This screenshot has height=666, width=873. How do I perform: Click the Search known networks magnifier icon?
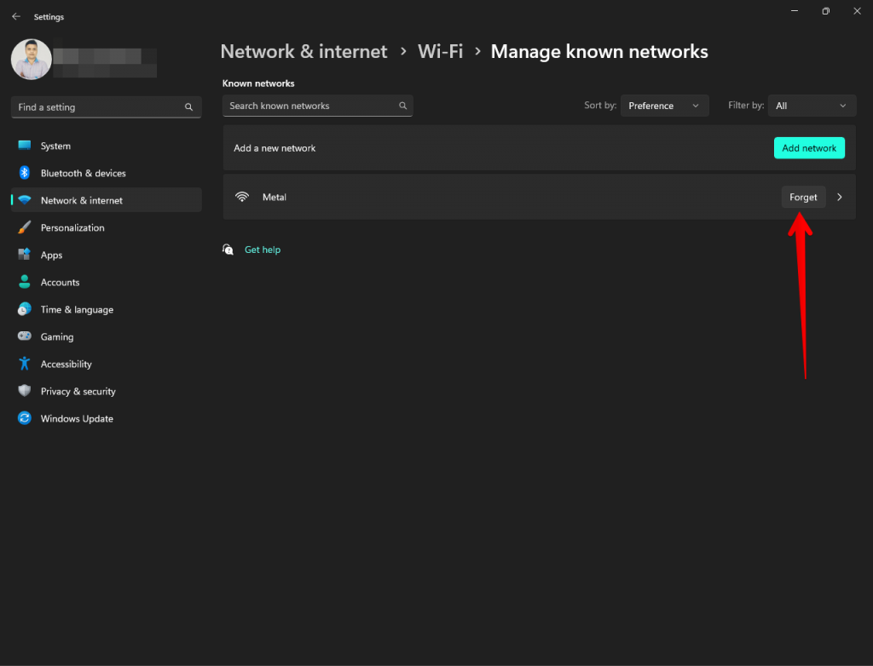click(x=402, y=106)
